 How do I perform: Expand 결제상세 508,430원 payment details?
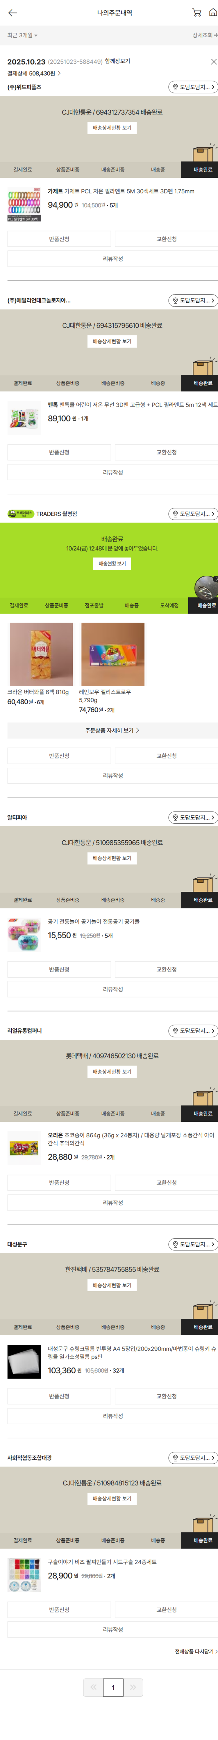pyautogui.click(x=34, y=73)
